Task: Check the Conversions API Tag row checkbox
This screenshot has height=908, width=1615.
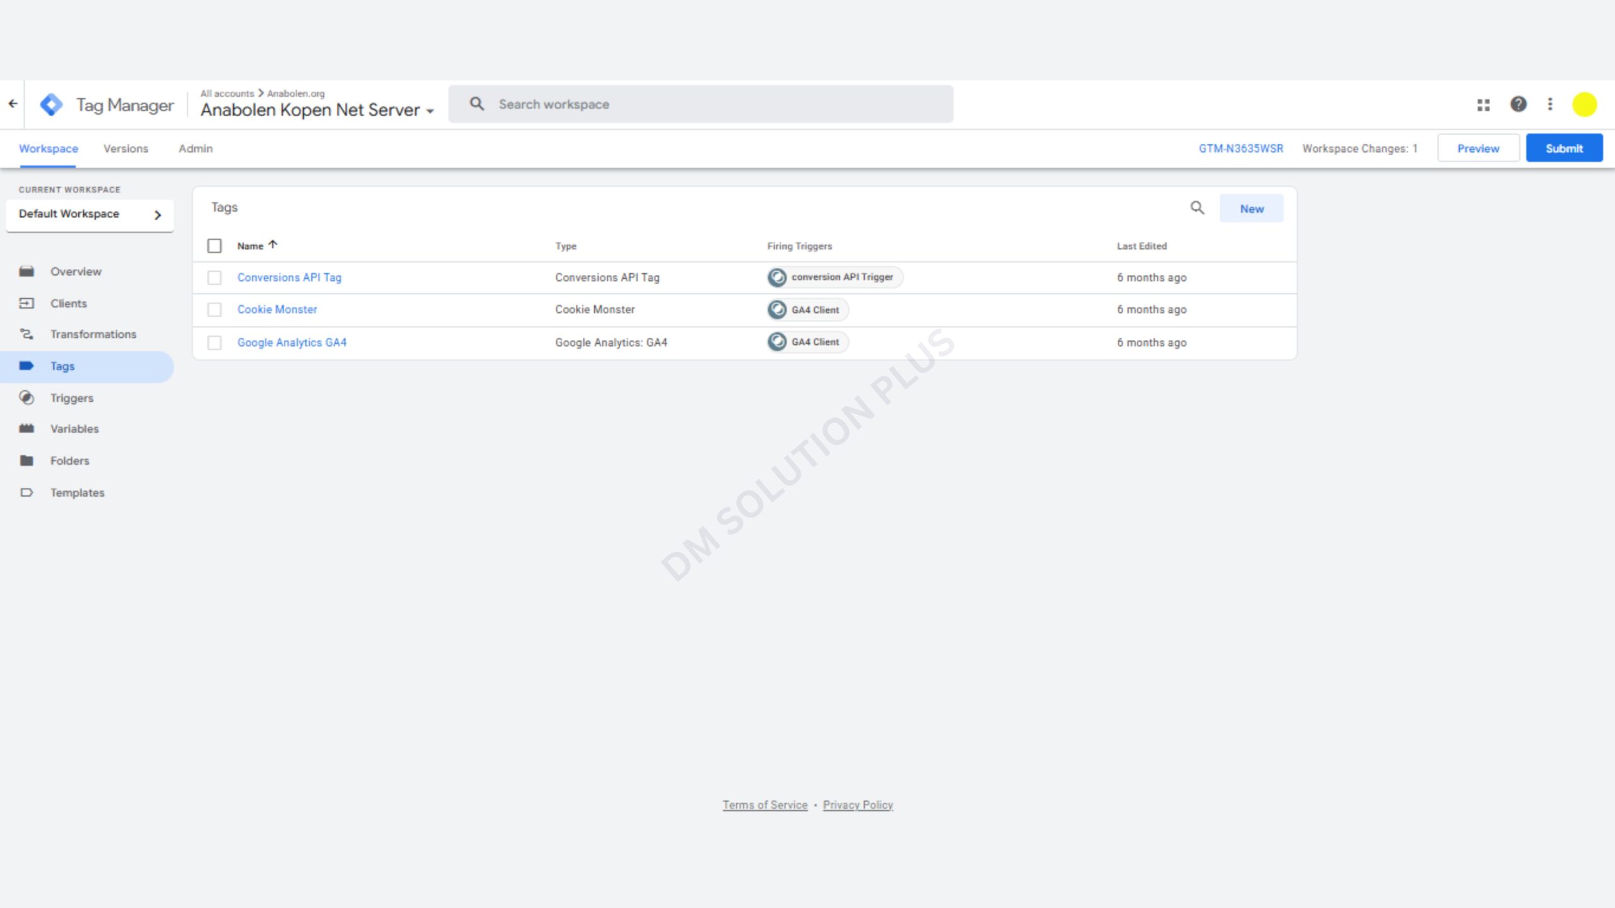Action: 214,277
